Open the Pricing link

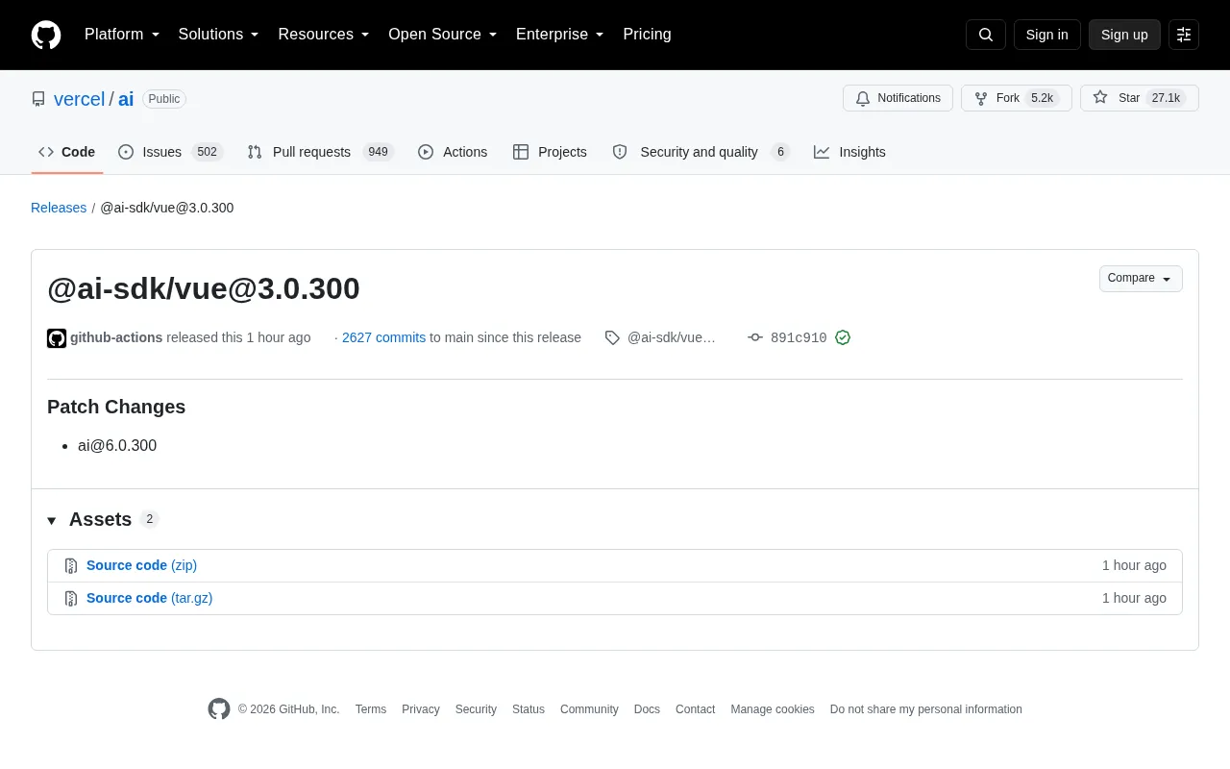[x=647, y=35]
